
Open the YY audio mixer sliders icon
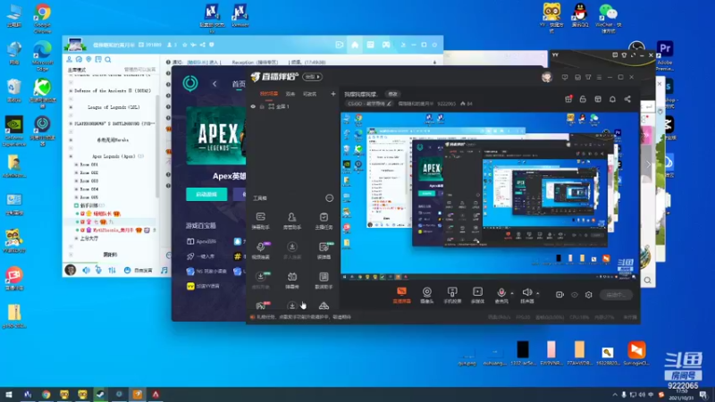pyautogui.click(x=112, y=271)
